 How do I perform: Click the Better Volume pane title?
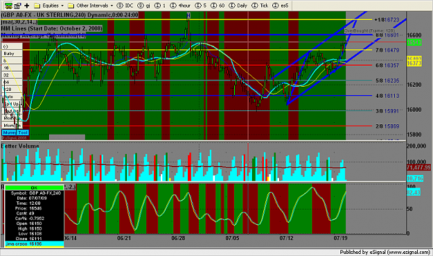pos(20,146)
